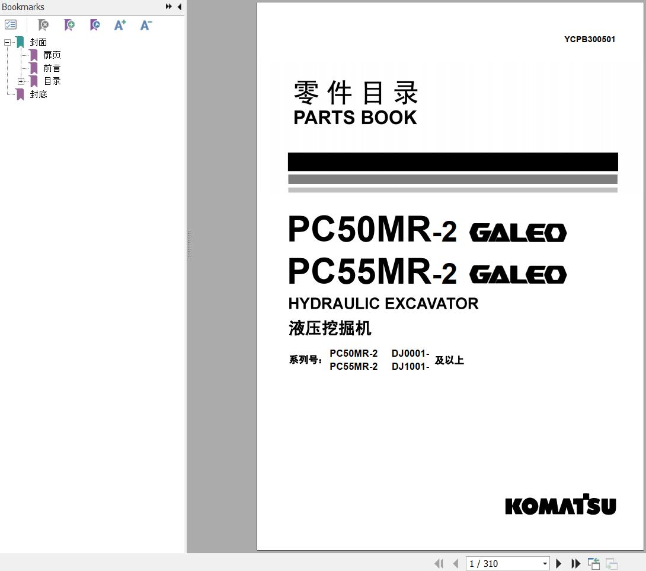Image resolution: width=646 pixels, height=571 pixels.
Task: Open the bookmark options checklist icon
Action: tap(11, 25)
